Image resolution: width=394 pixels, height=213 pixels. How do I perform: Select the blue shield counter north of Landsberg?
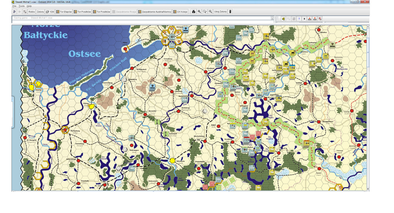tap(152, 88)
